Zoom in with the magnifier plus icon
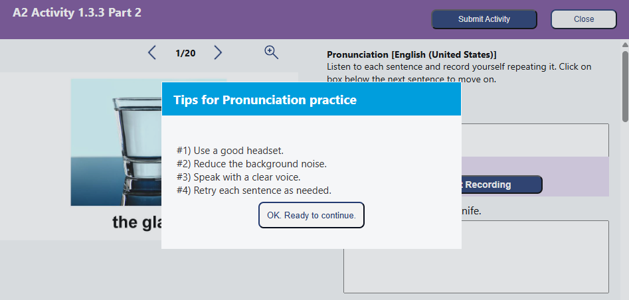This screenshot has width=629, height=300. click(x=271, y=52)
